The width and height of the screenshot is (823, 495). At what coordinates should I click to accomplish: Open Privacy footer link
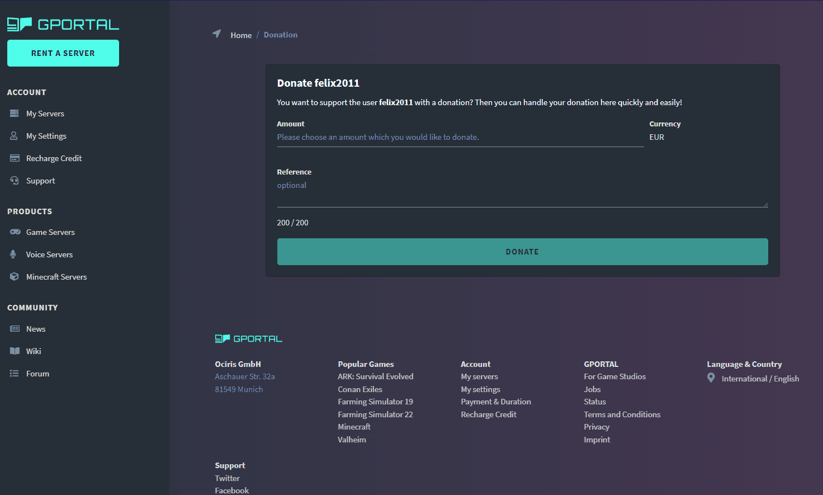[597, 427]
